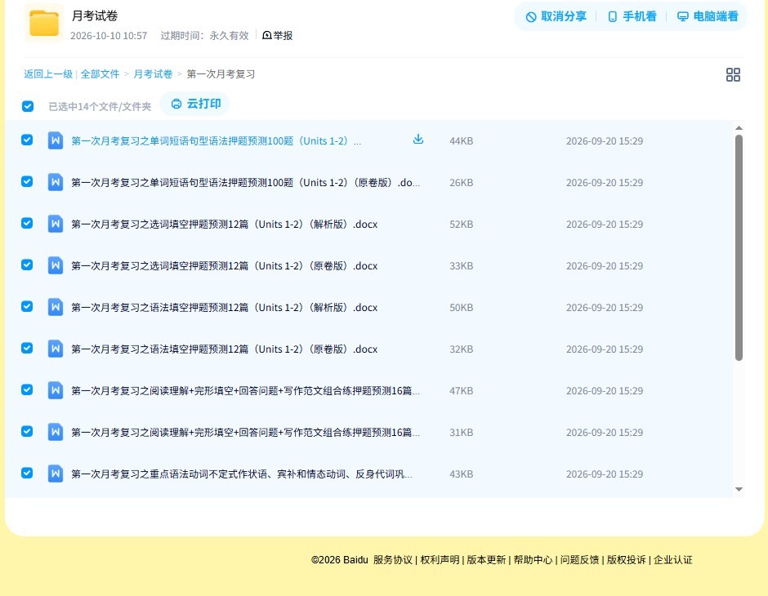This screenshot has height=596, width=768.
Task: Uncheck checkbox for 47KB 阅读理解 file
Action: [27, 389]
